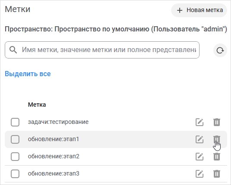
Task: Delete the задачи:тестирование label
Action: point(216,122)
